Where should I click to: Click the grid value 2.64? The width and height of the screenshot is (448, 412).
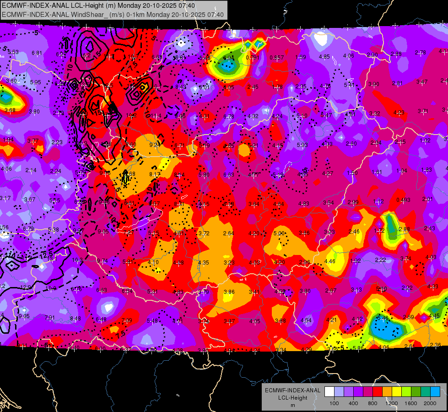coord(228,233)
